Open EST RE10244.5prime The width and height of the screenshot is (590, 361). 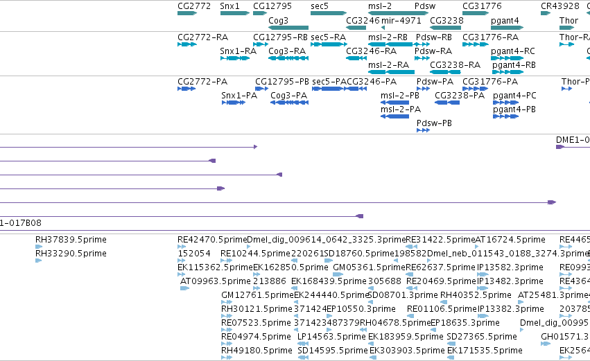(255, 254)
